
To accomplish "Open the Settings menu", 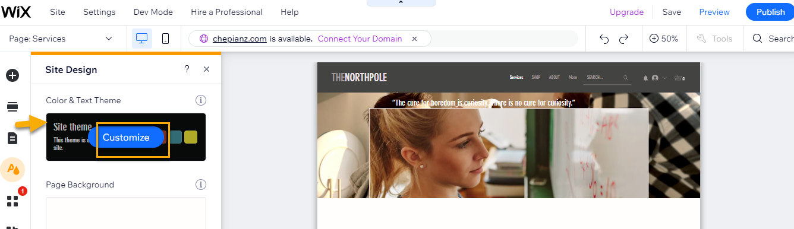I will (x=99, y=12).
